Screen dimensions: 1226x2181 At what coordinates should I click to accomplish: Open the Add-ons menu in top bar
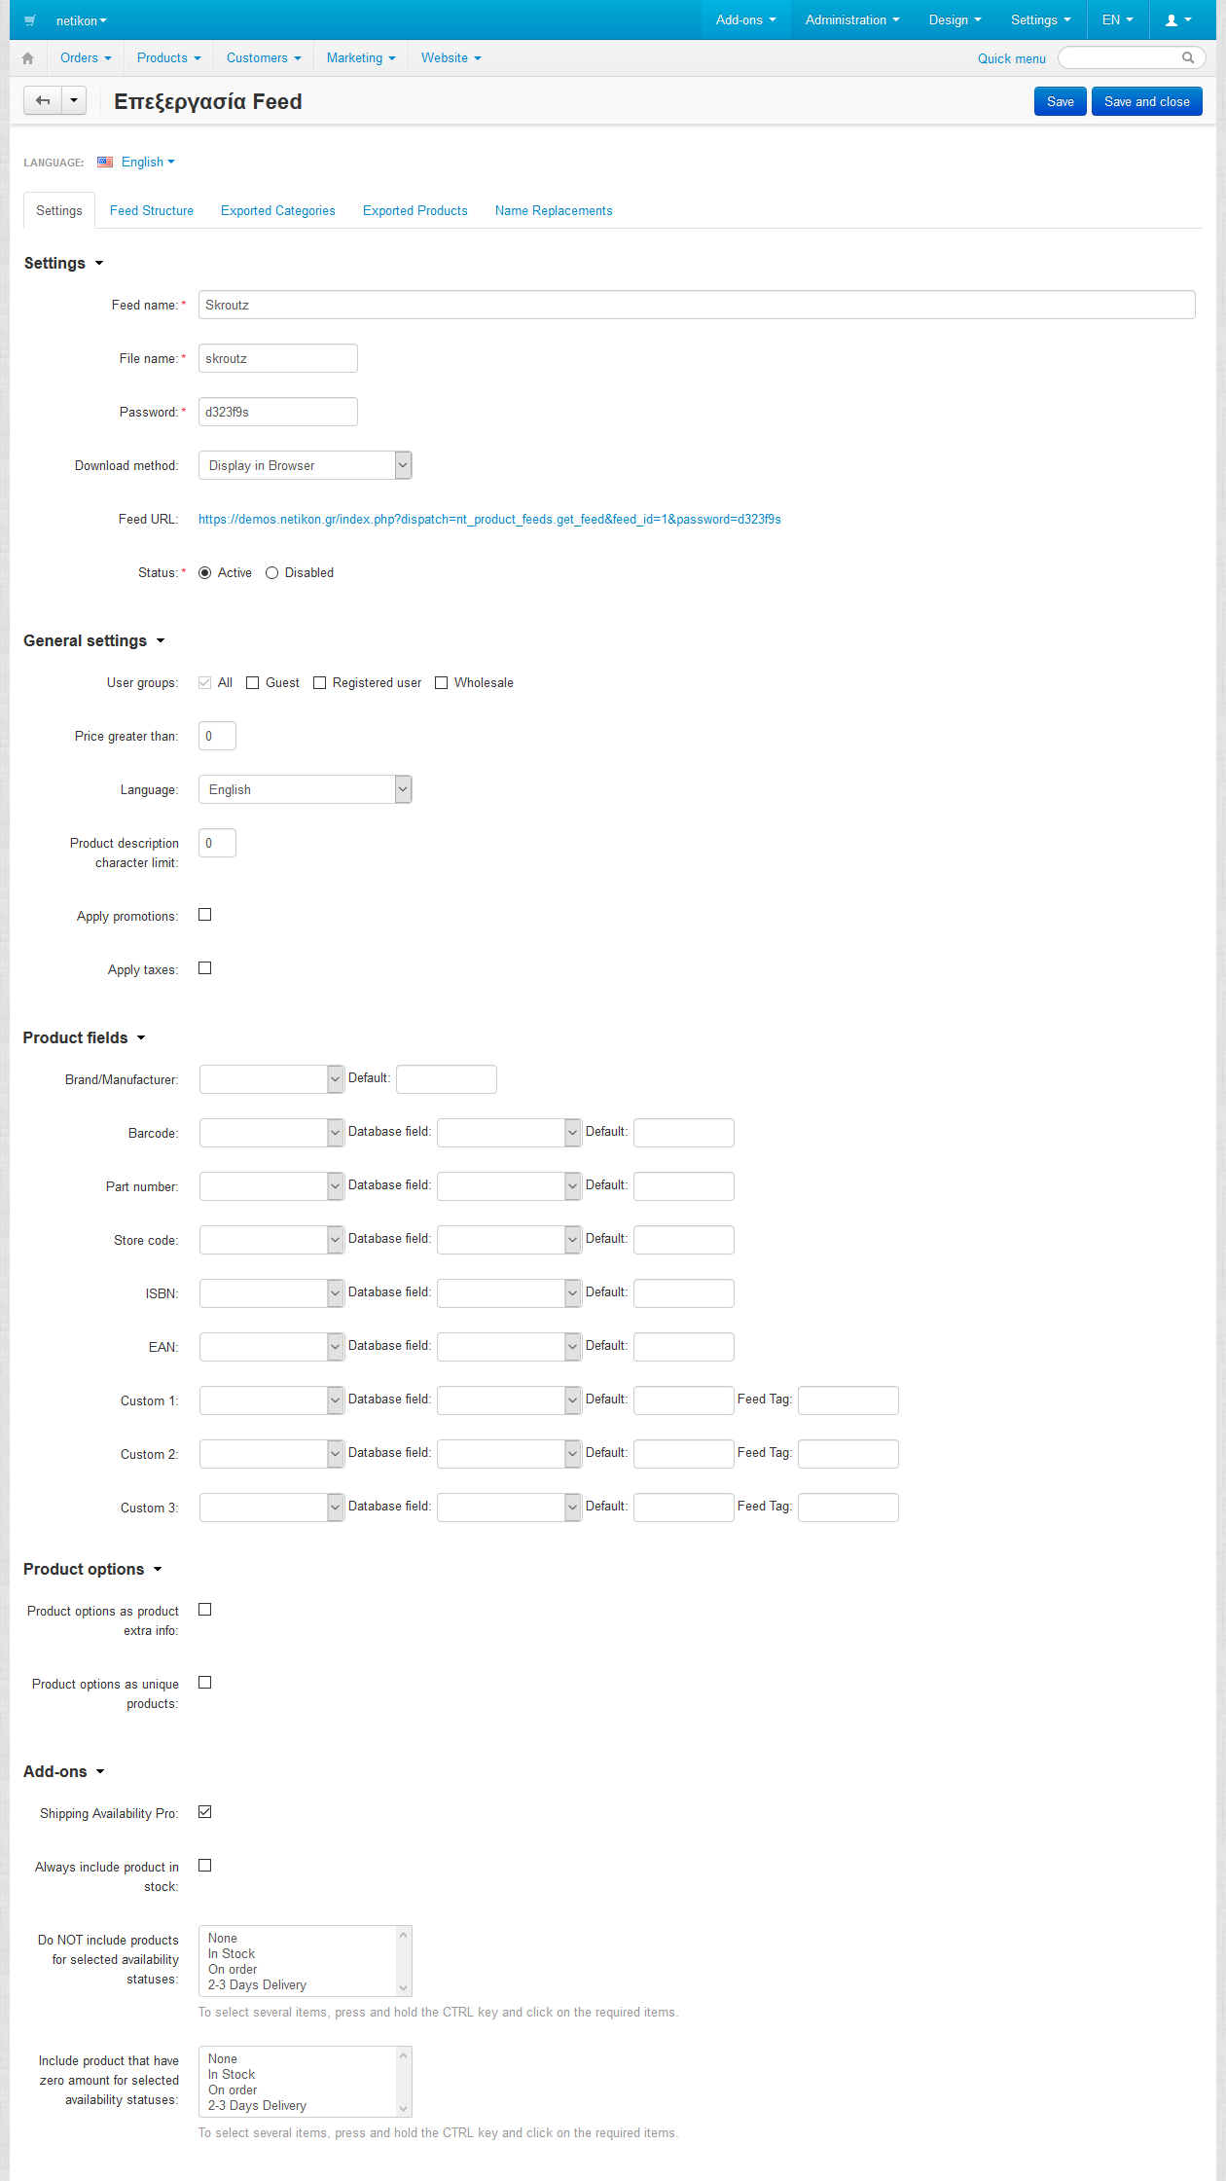click(x=745, y=20)
